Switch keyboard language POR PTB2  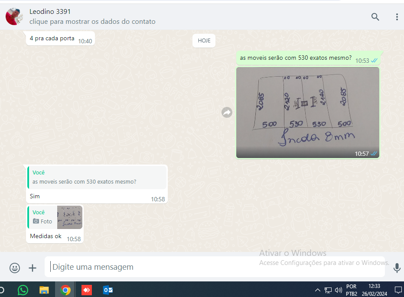[352, 290]
